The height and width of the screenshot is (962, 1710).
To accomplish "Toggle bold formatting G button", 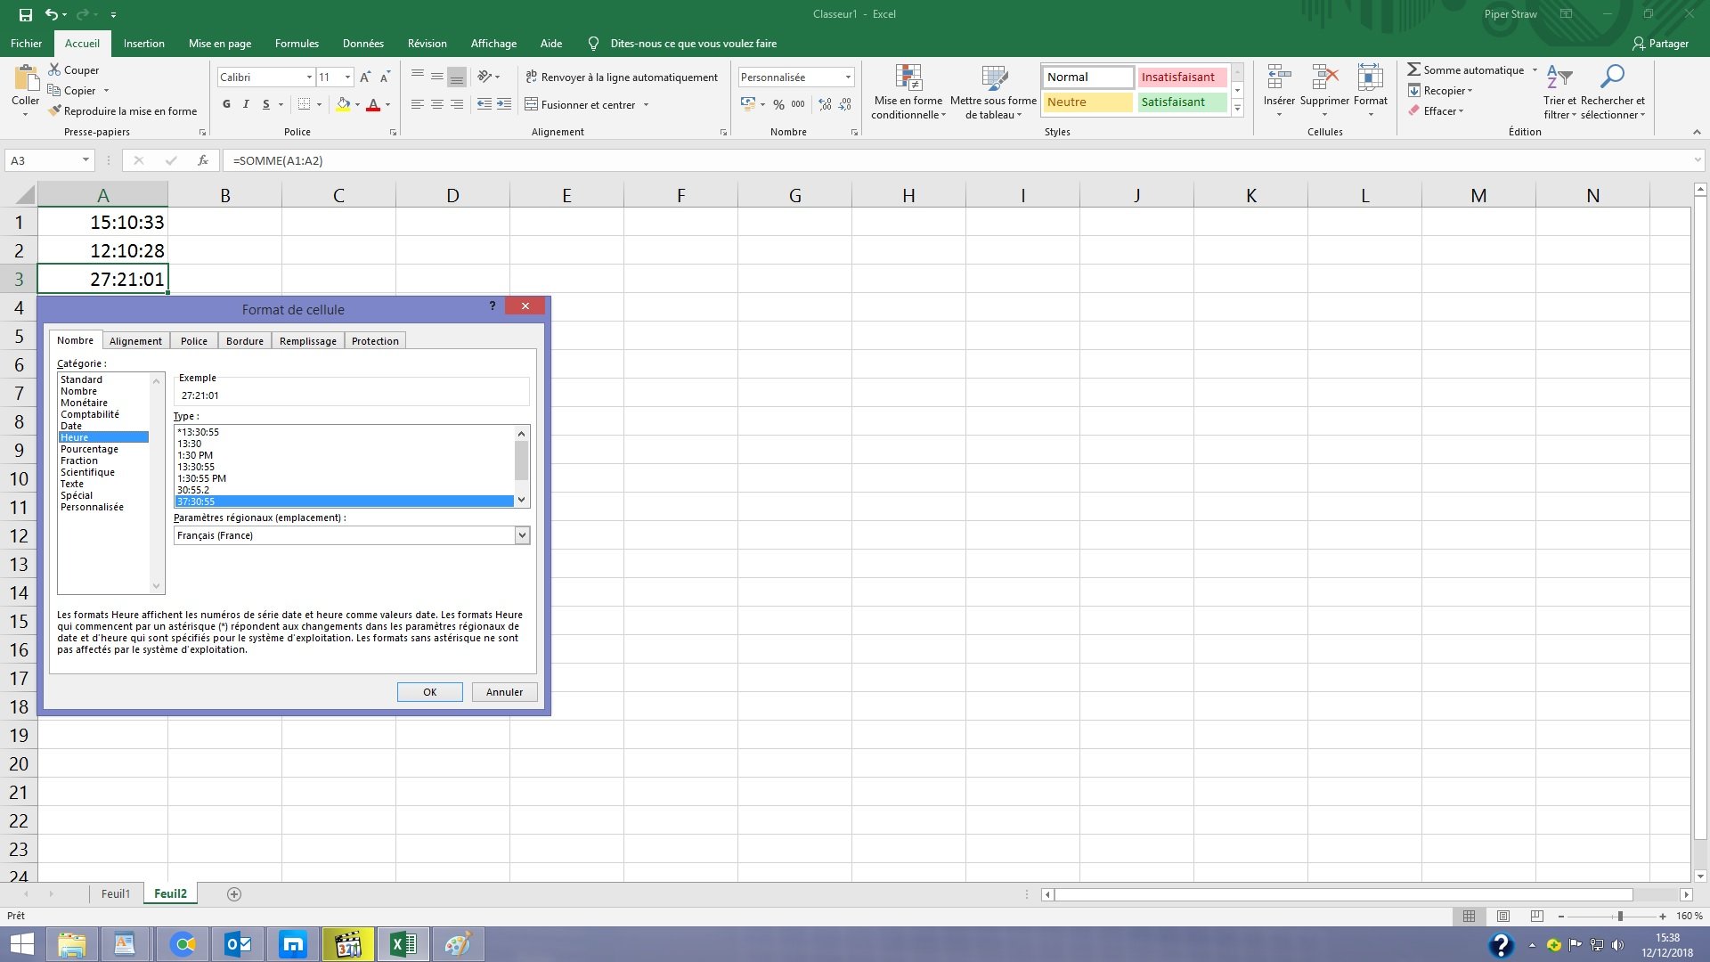I will (x=226, y=104).
